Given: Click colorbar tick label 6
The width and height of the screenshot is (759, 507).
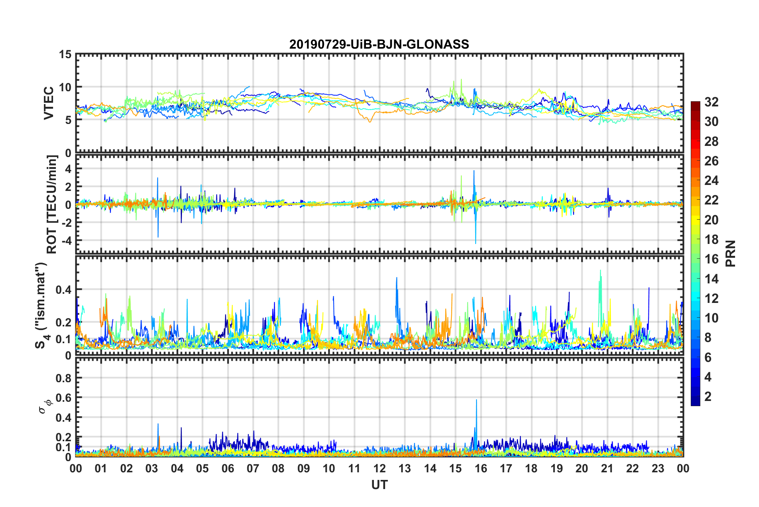Looking at the screenshot, I should (708, 358).
